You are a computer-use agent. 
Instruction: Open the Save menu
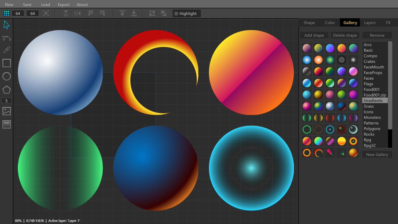tap(27, 5)
